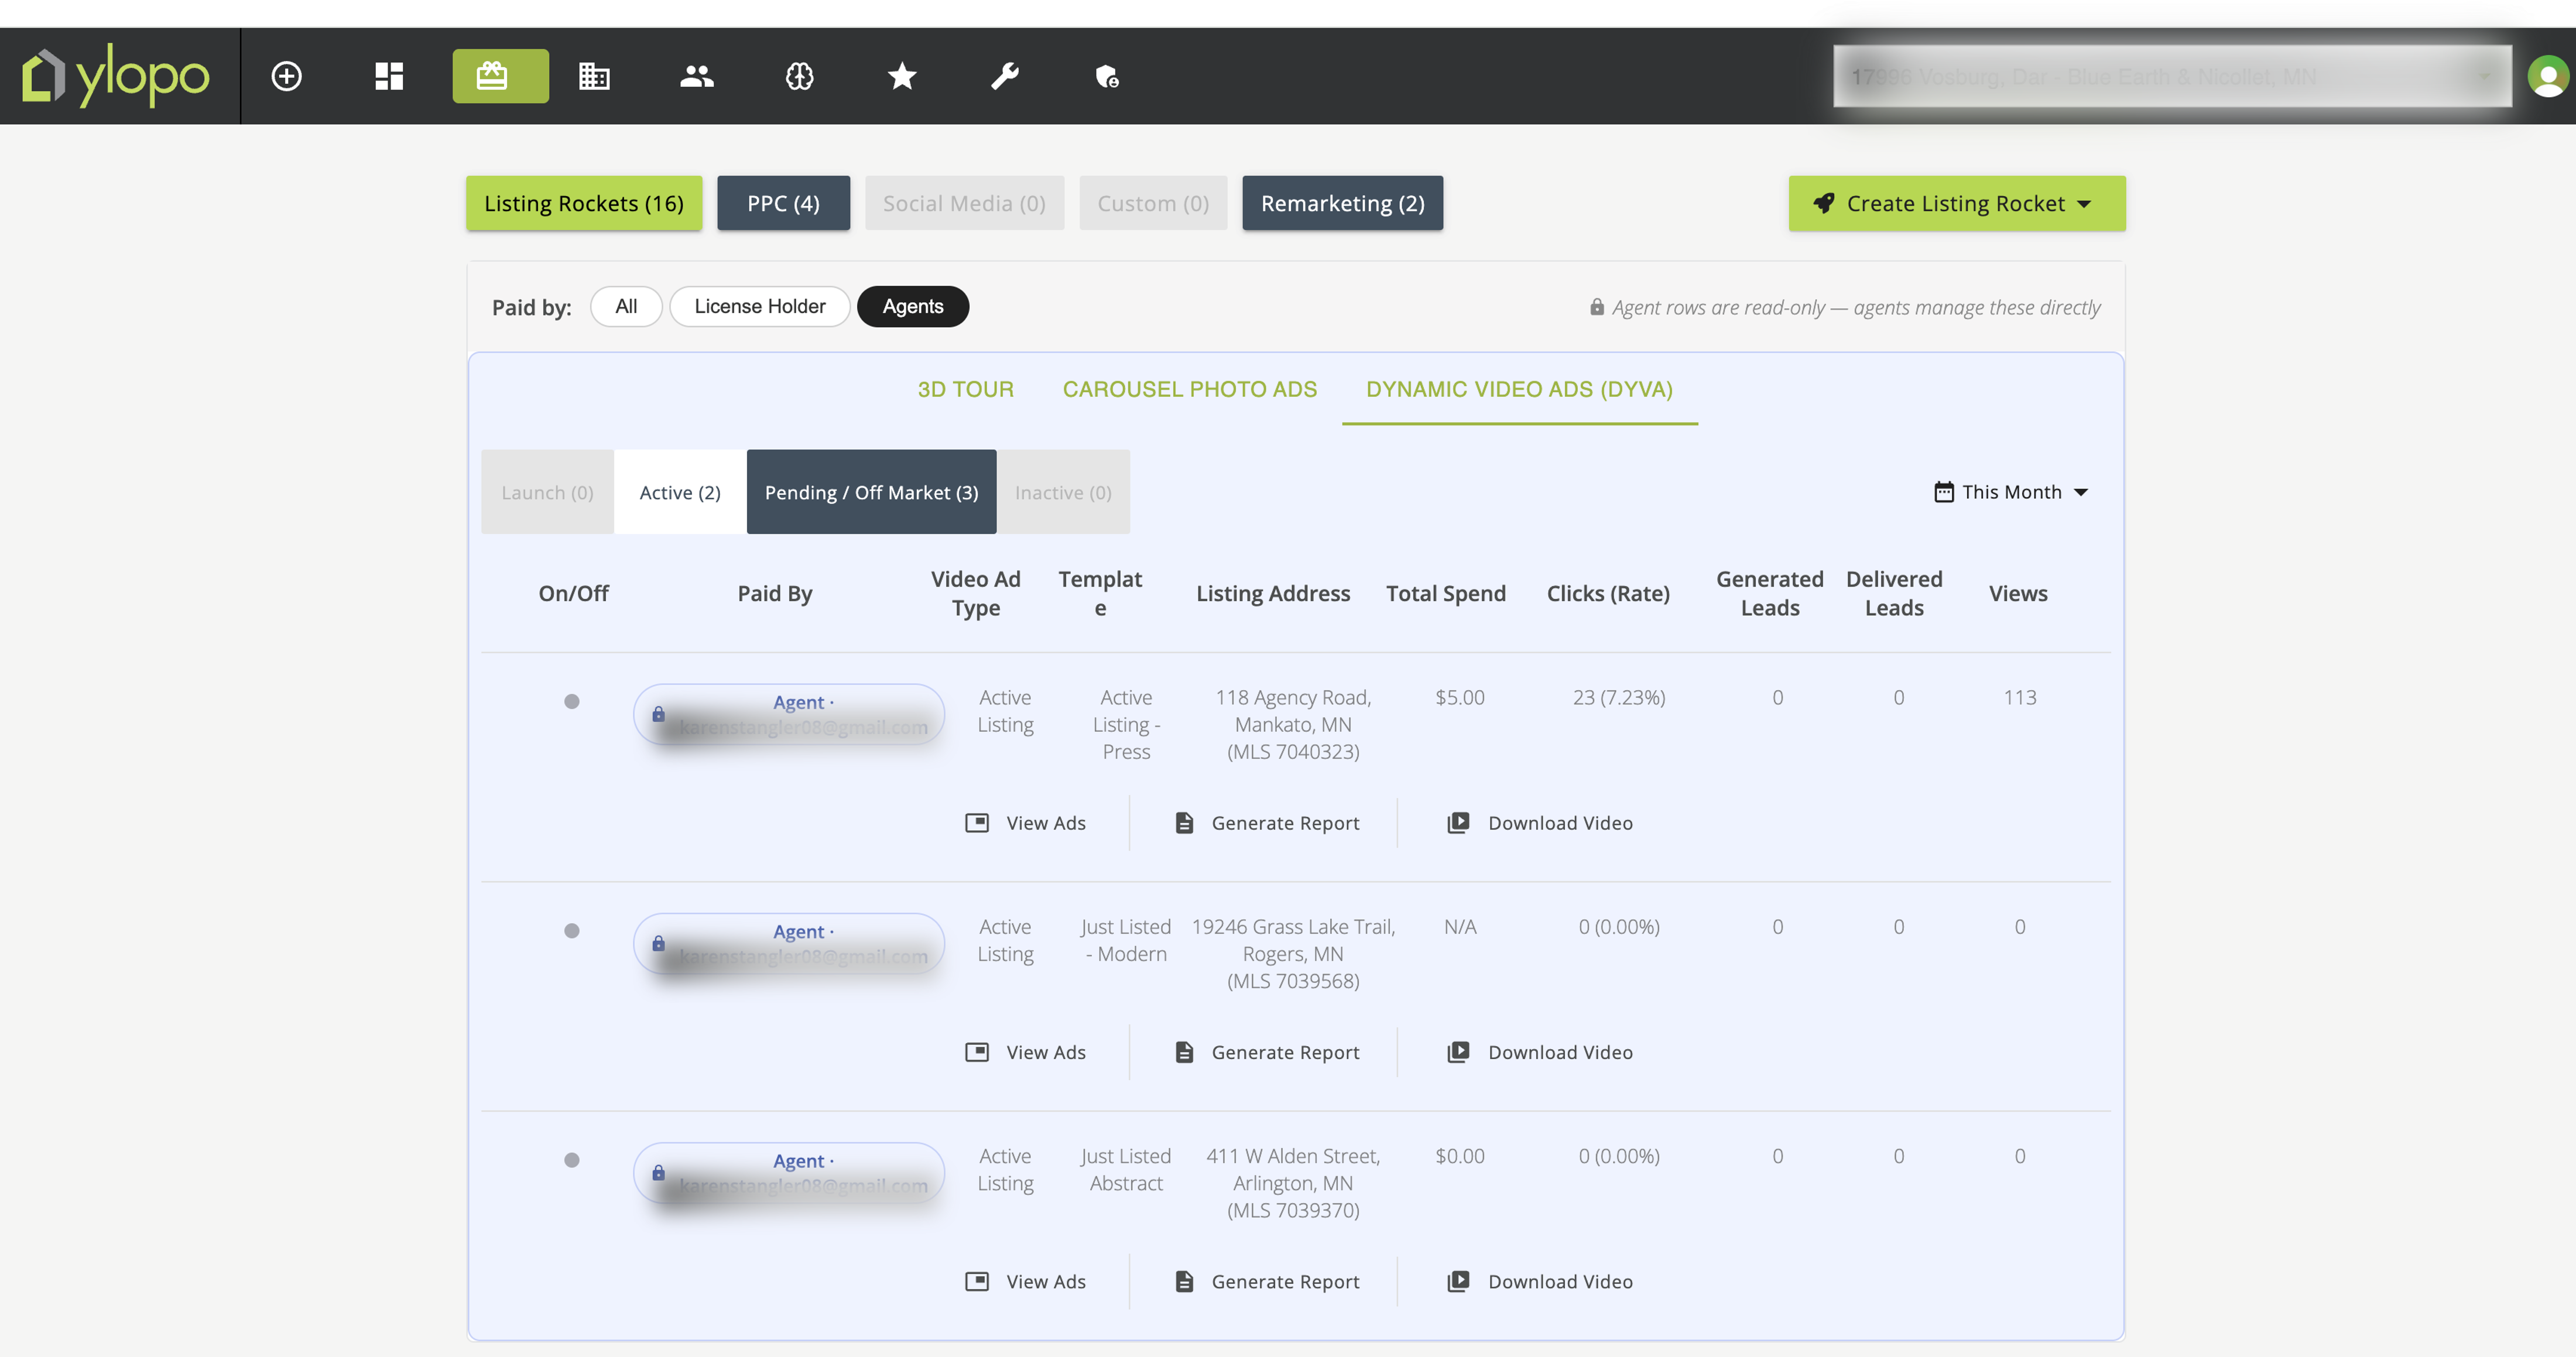Click Generate Report text for 411 W Alden Street
This screenshot has height=1357, width=2576.
[1285, 1281]
